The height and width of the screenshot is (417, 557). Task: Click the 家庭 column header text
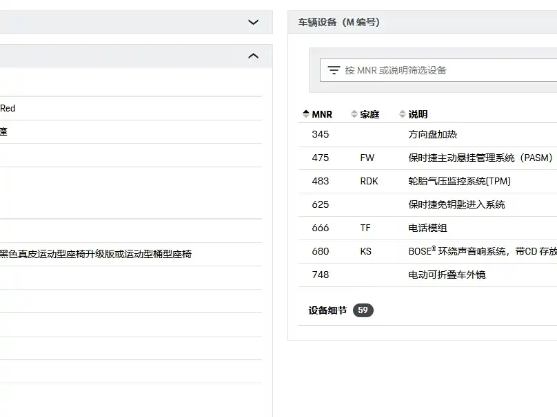(x=369, y=114)
